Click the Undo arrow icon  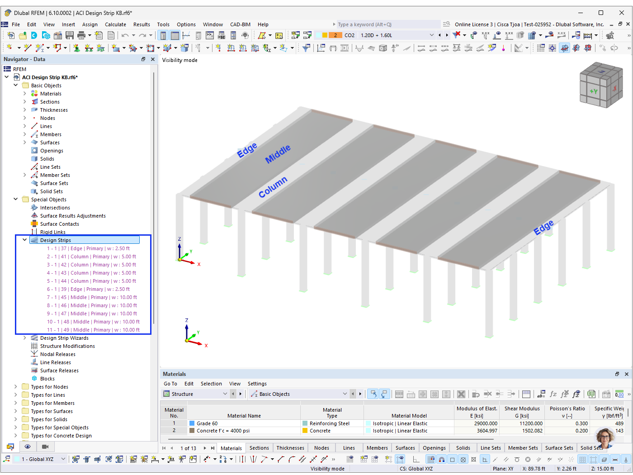pyautogui.click(x=124, y=35)
